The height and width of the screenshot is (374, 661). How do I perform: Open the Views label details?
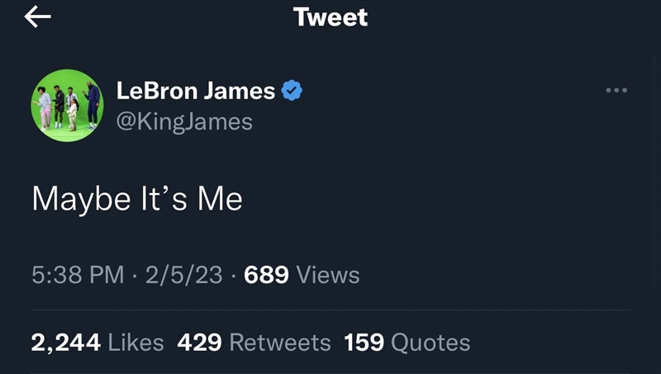tap(327, 275)
